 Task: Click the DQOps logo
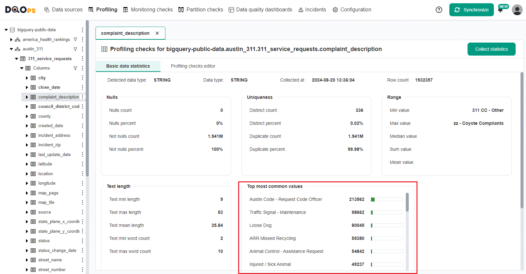[x=20, y=10]
